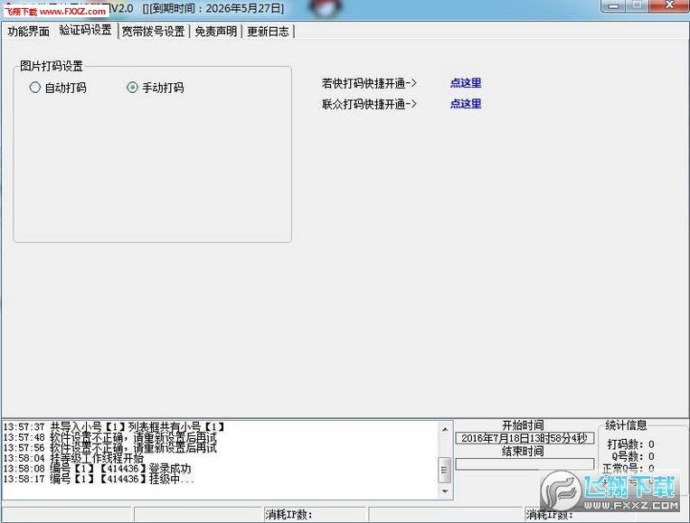View the 更新日志 tab
690x523 pixels.
(268, 32)
